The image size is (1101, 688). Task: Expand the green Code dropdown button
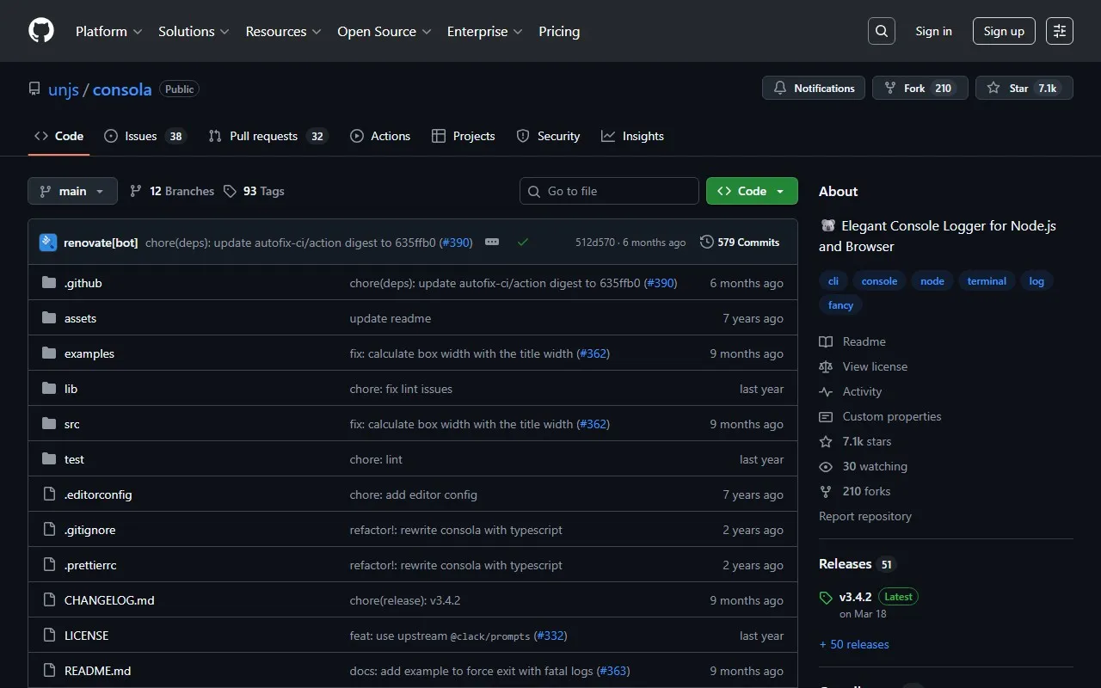[752, 191]
